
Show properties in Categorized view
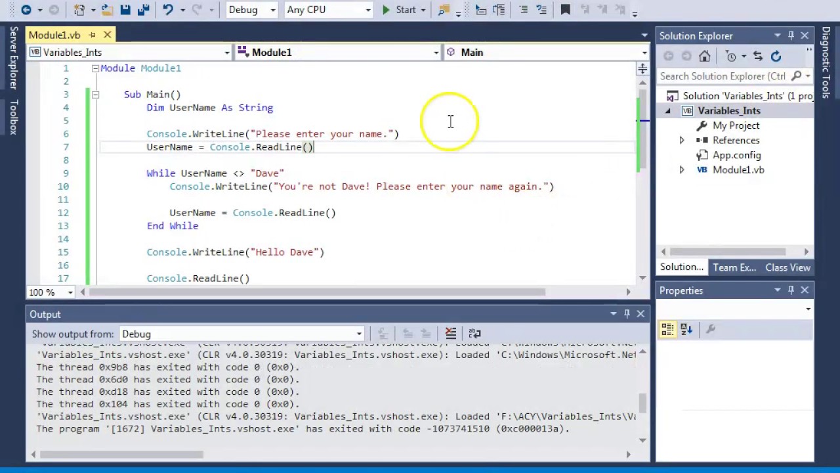[667, 329]
